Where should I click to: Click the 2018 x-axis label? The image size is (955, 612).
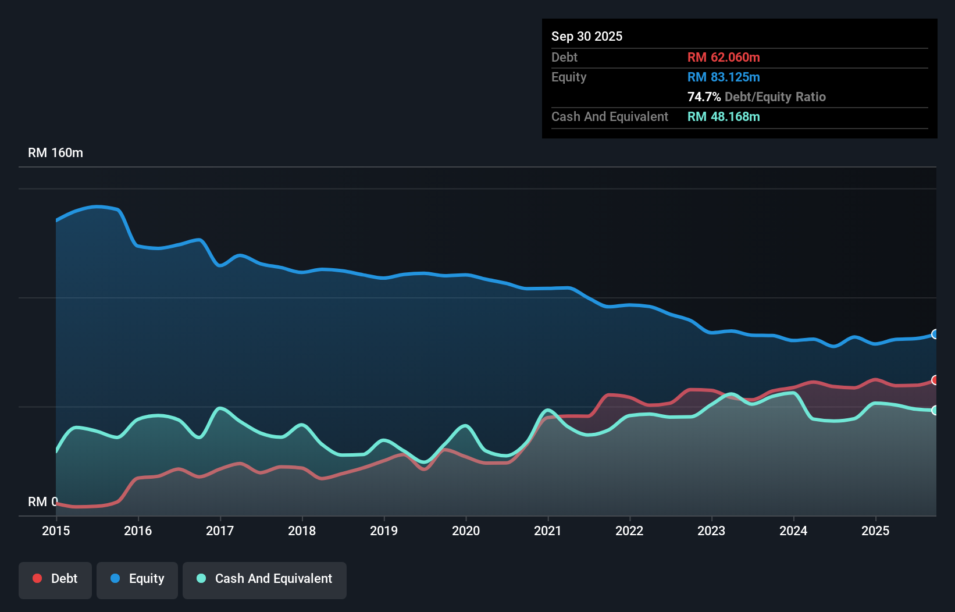[302, 531]
